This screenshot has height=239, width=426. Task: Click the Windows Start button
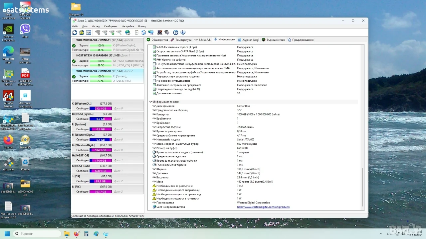click(x=7, y=234)
